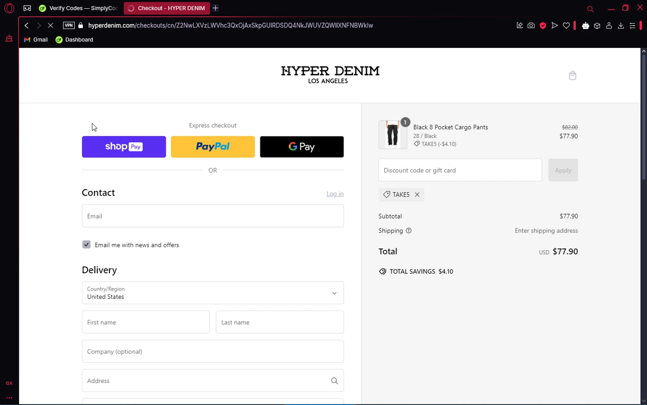Viewport: 647px width, 405px height.
Task: Click the Black 8 Pocket Cargo Pants title
Action: click(x=451, y=127)
